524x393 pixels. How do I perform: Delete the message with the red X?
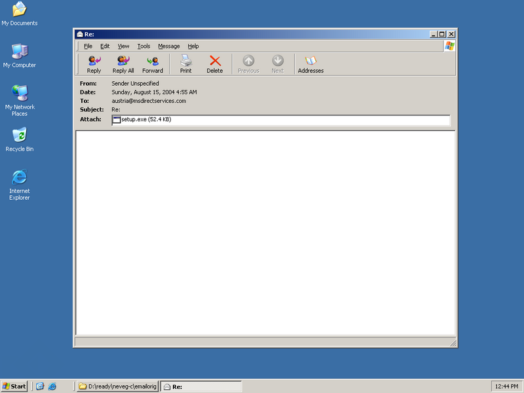(x=215, y=64)
